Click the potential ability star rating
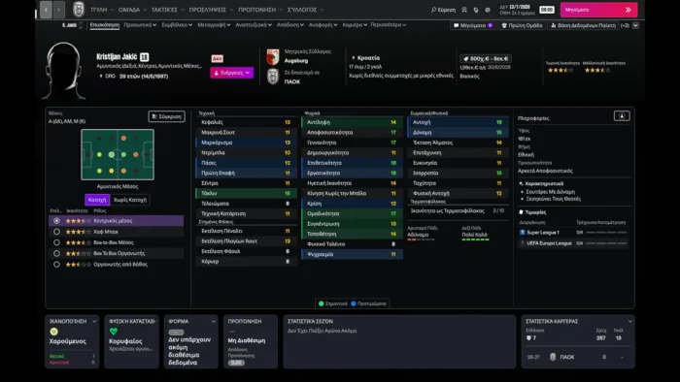 pos(597,70)
